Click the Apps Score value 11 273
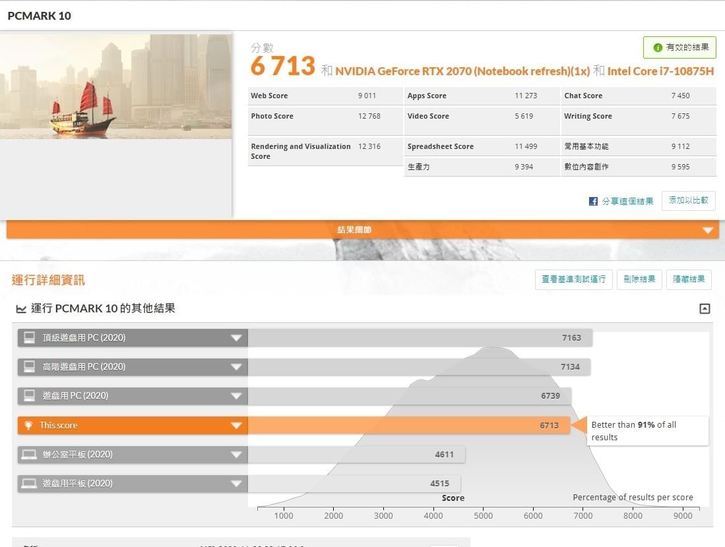 pyautogui.click(x=526, y=96)
